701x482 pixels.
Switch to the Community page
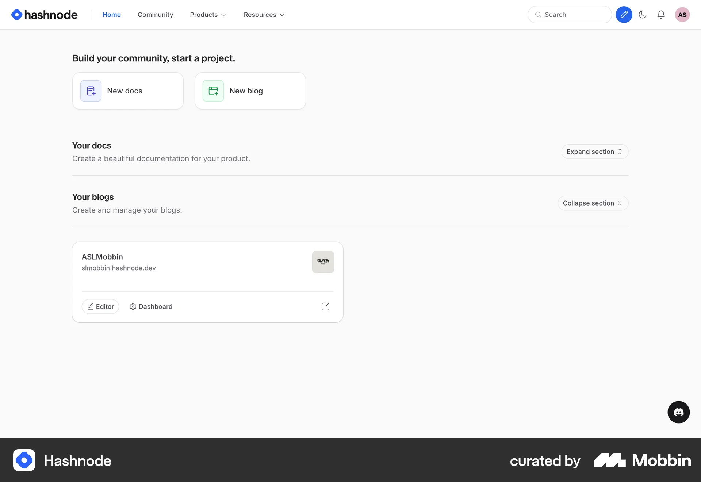tap(155, 15)
